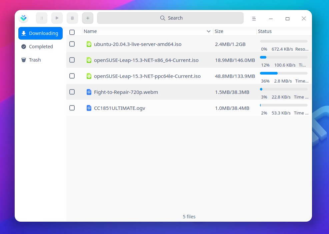Screen dimensions: 329x234
Task: Check the Fight-to-Repair webm row checkbox
Action: (72, 92)
